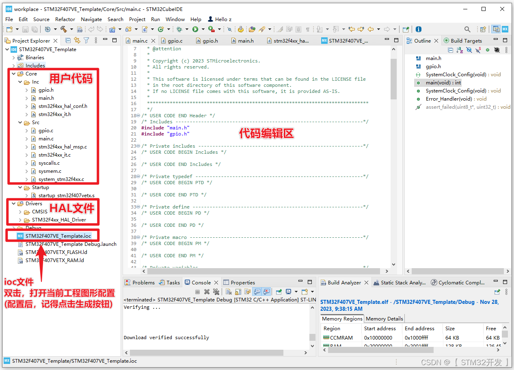Switch to the Build Targets tab
Image resolution: width=514 pixels, height=370 pixels.
(462, 41)
